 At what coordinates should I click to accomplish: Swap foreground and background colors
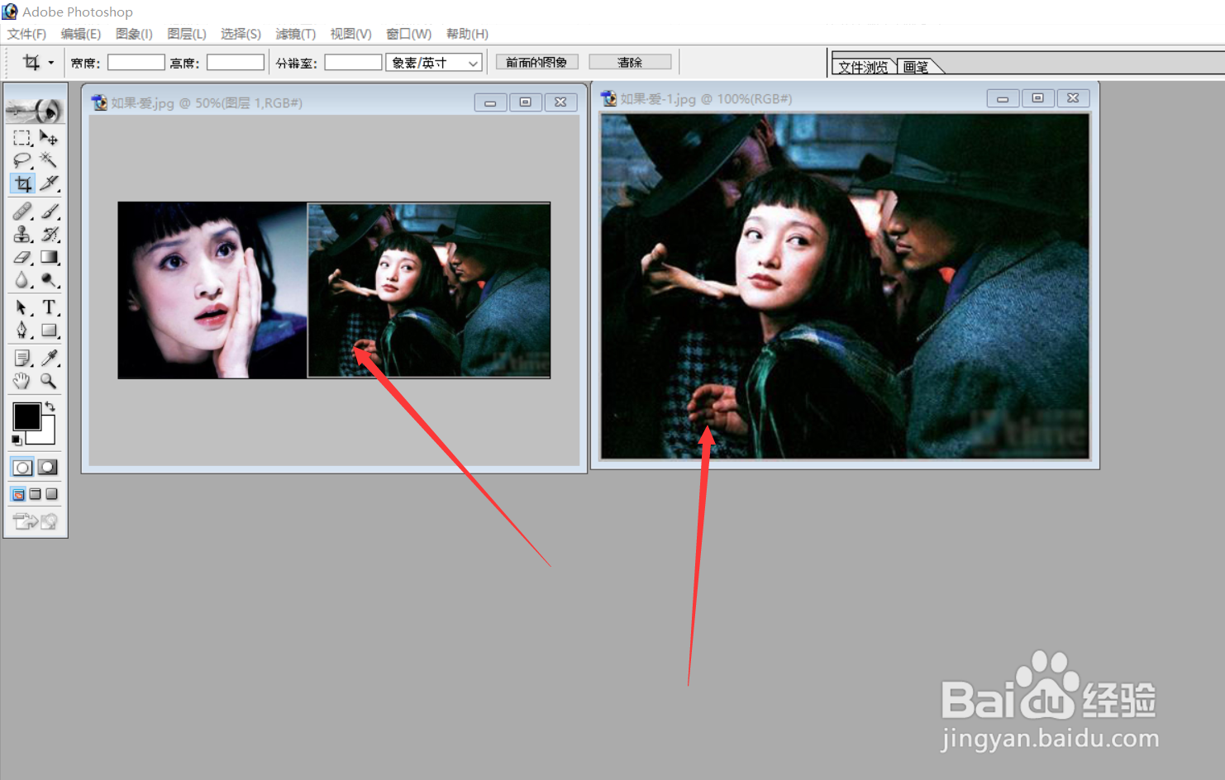coord(50,406)
